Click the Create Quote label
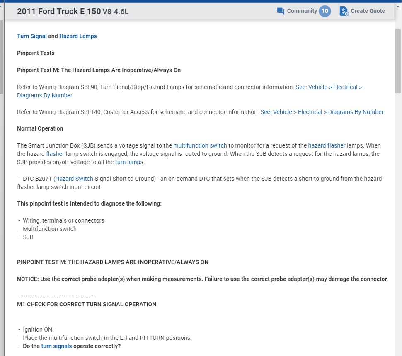The height and width of the screenshot is (356, 402). (368, 11)
